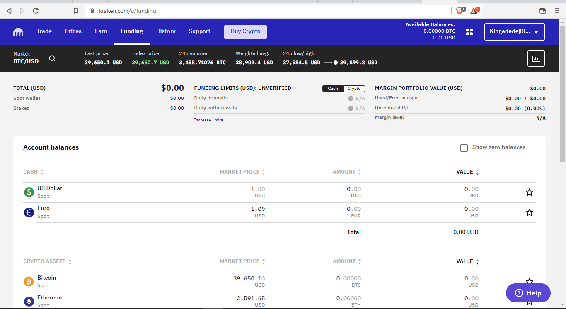The height and width of the screenshot is (309, 566).
Task: Click the Brave shields icon
Action: 460,11
